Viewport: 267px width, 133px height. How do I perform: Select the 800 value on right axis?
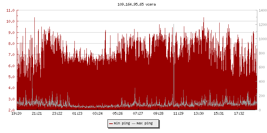261,53
